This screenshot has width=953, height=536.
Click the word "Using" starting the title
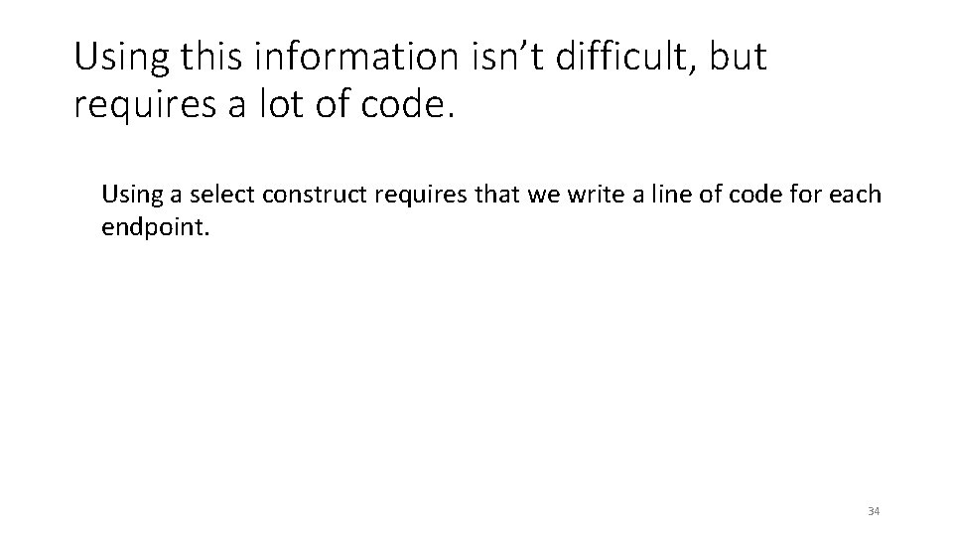(x=121, y=59)
